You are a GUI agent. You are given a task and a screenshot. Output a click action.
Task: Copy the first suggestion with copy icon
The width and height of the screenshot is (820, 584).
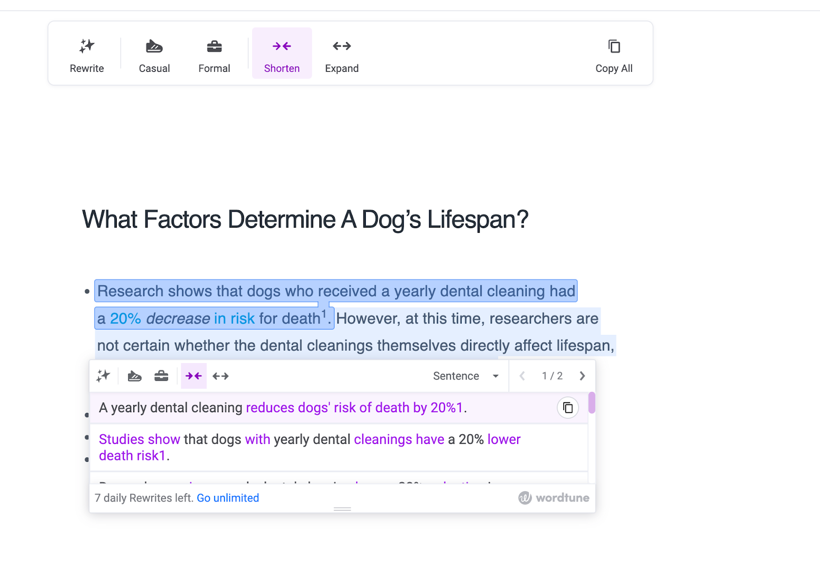coord(568,408)
